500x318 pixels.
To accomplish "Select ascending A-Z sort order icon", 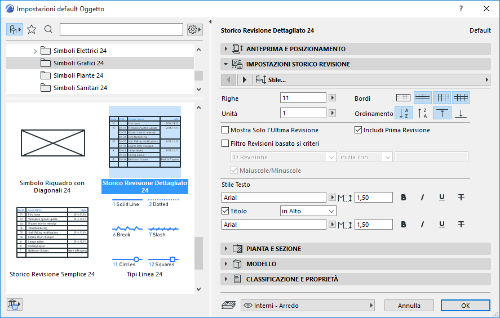I will pos(404,113).
